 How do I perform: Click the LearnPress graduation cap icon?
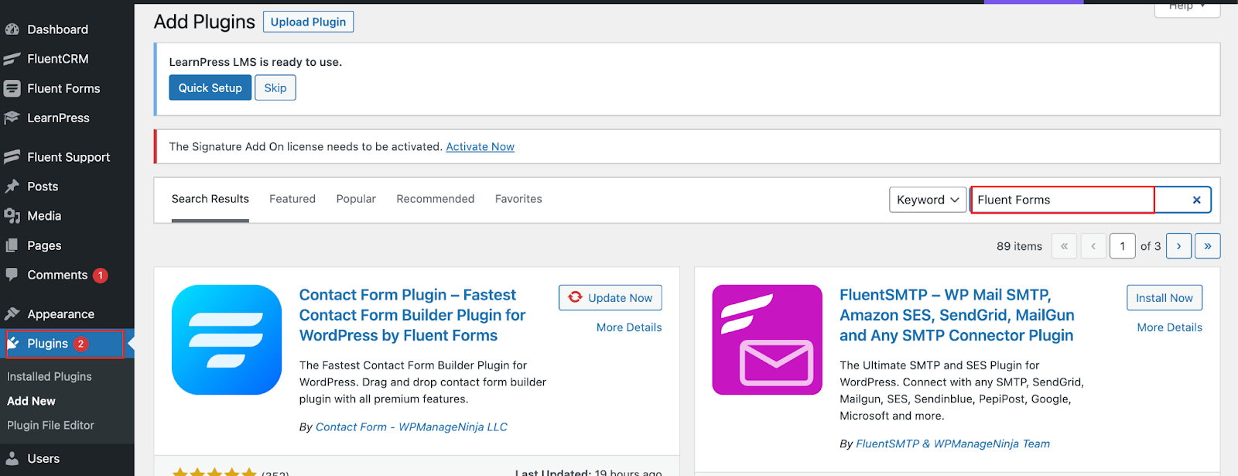(12, 118)
